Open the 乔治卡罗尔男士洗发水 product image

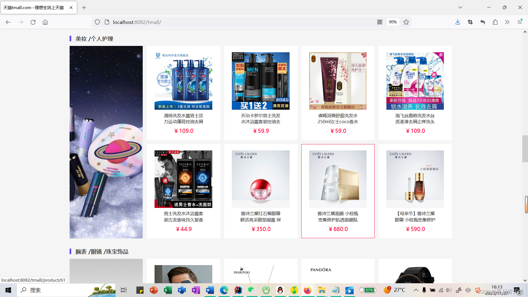261,81
